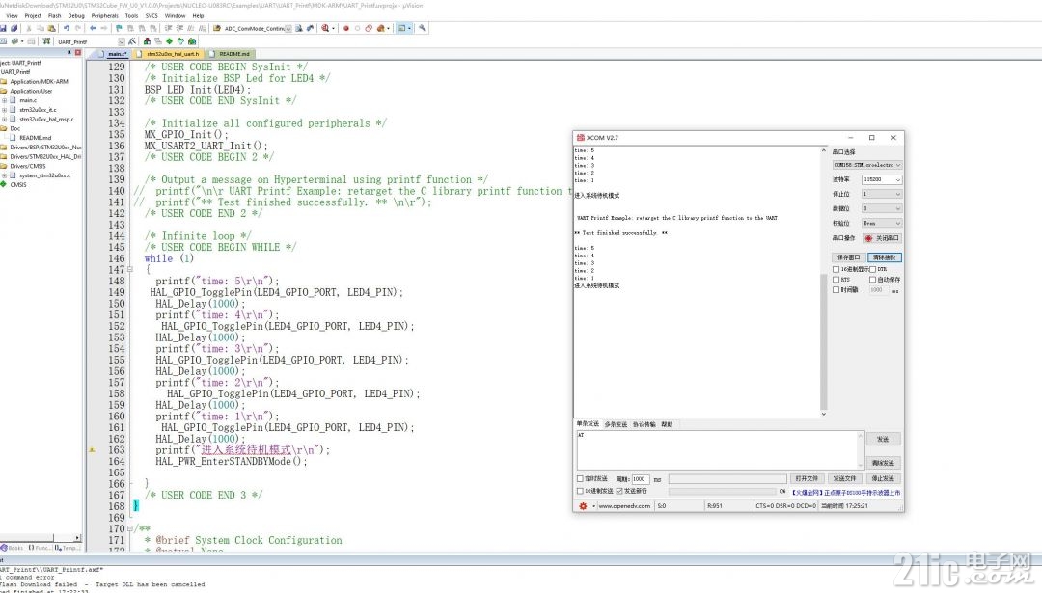Click the Insert Breakpoint red dot icon
The width and height of the screenshot is (1042, 593).
346,28
